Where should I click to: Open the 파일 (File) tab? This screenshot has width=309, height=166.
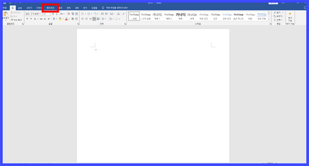pos(4,8)
